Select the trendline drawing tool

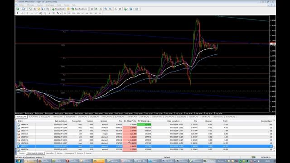click(36, 13)
